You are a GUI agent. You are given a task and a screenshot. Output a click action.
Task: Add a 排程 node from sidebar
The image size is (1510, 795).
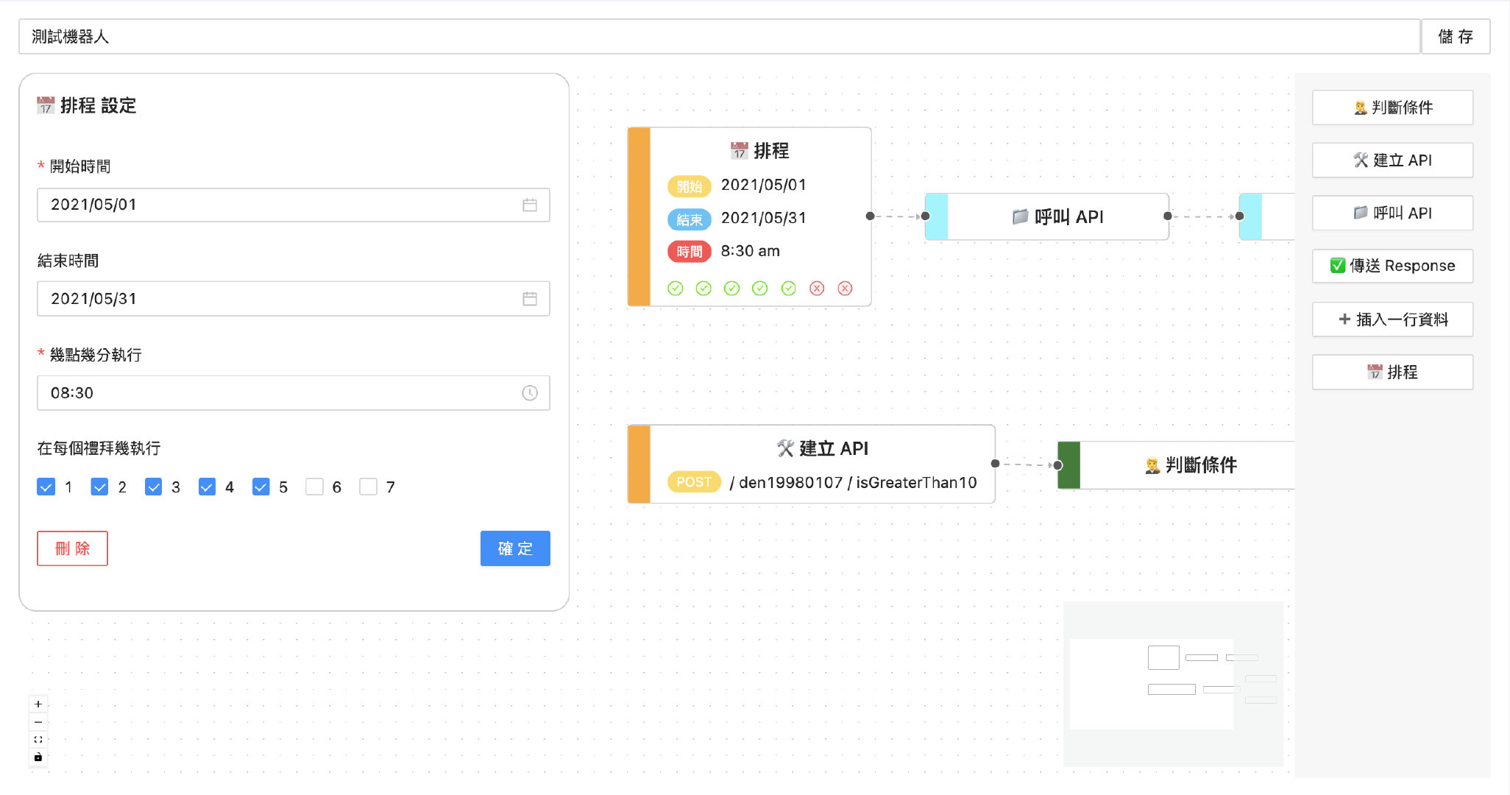click(x=1392, y=372)
